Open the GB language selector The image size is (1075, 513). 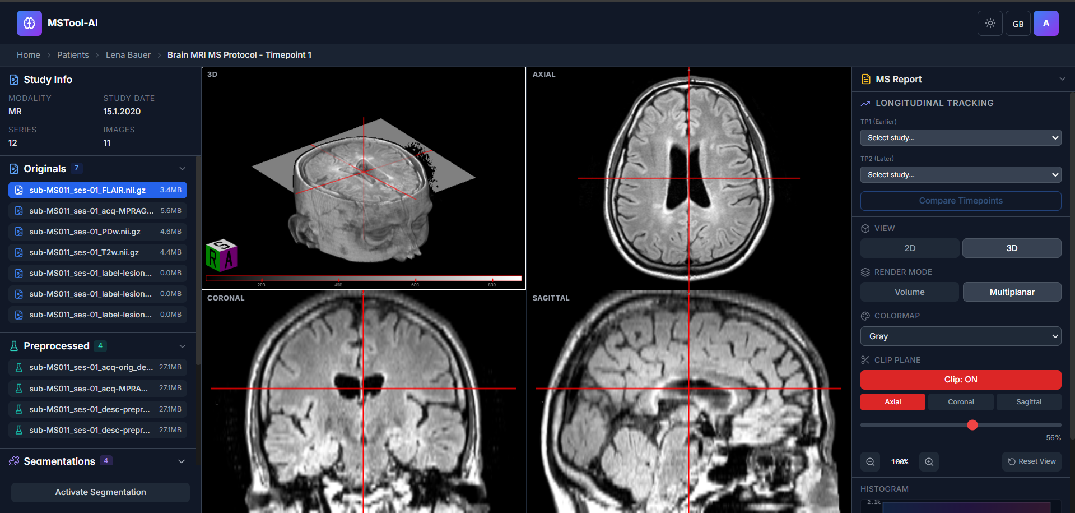point(1018,24)
